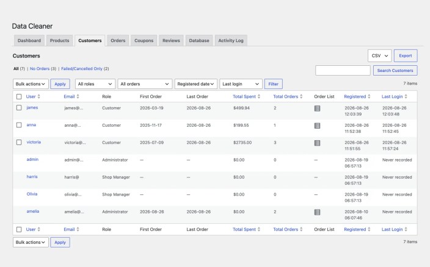Switch to the Database tab
Screen dimensions: 430x267
point(199,40)
